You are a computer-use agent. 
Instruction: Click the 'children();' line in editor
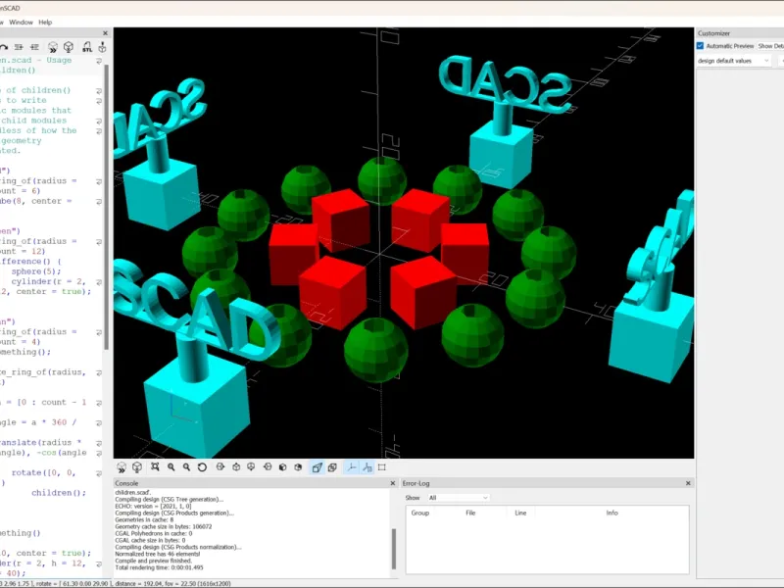tap(59, 493)
